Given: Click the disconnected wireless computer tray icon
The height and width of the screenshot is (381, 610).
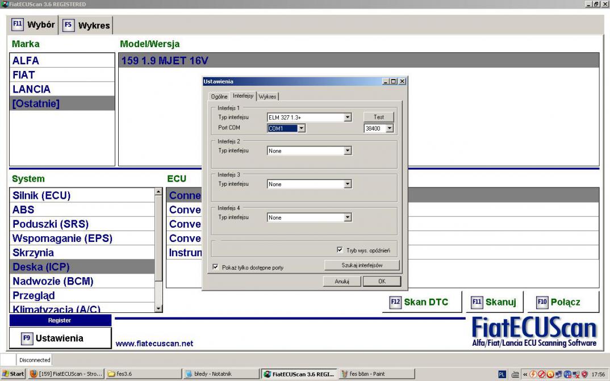Looking at the screenshot, I should [x=576, y=374].
